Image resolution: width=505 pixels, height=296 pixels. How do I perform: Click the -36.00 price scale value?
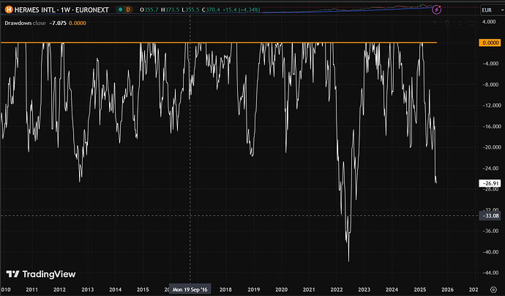pos(490,231)
